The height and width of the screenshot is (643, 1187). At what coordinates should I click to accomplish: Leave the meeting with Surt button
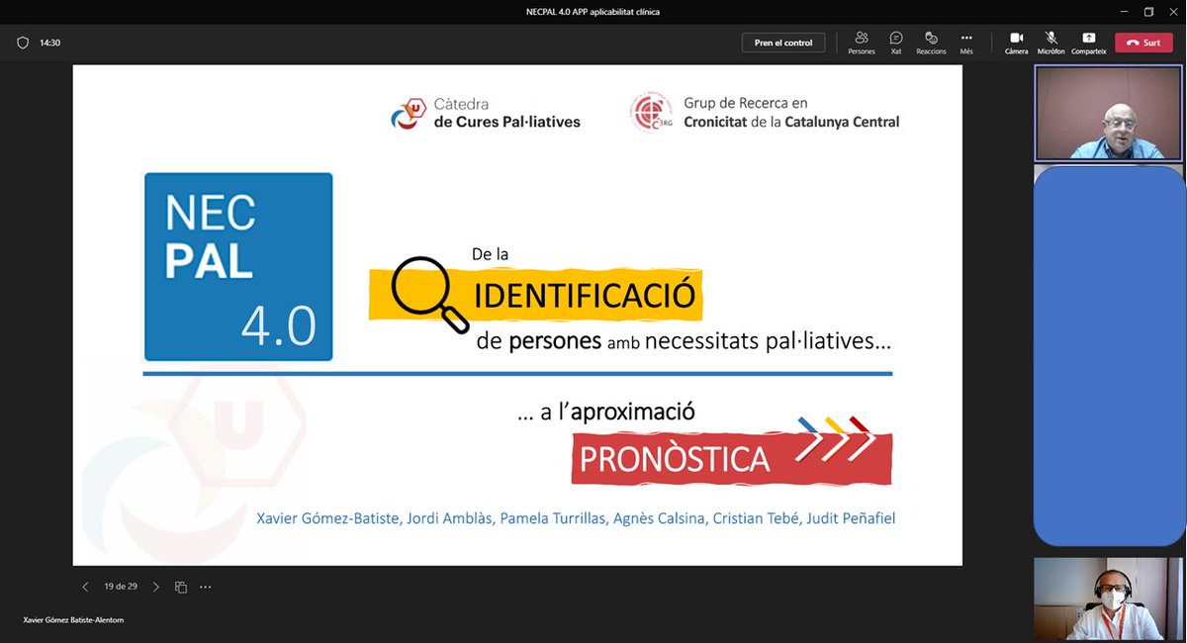pyautogui.click(x=1143, y=43)
